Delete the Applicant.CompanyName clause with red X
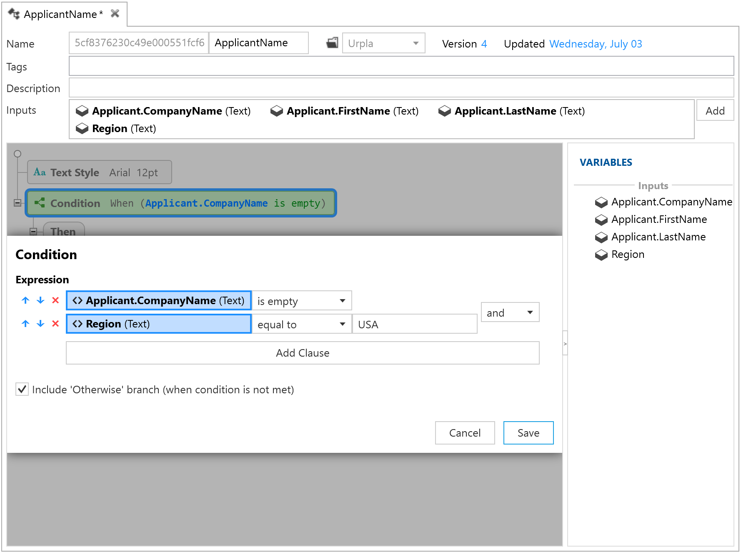The width and height of the screenshot is (741, 552). coord(55,300)
